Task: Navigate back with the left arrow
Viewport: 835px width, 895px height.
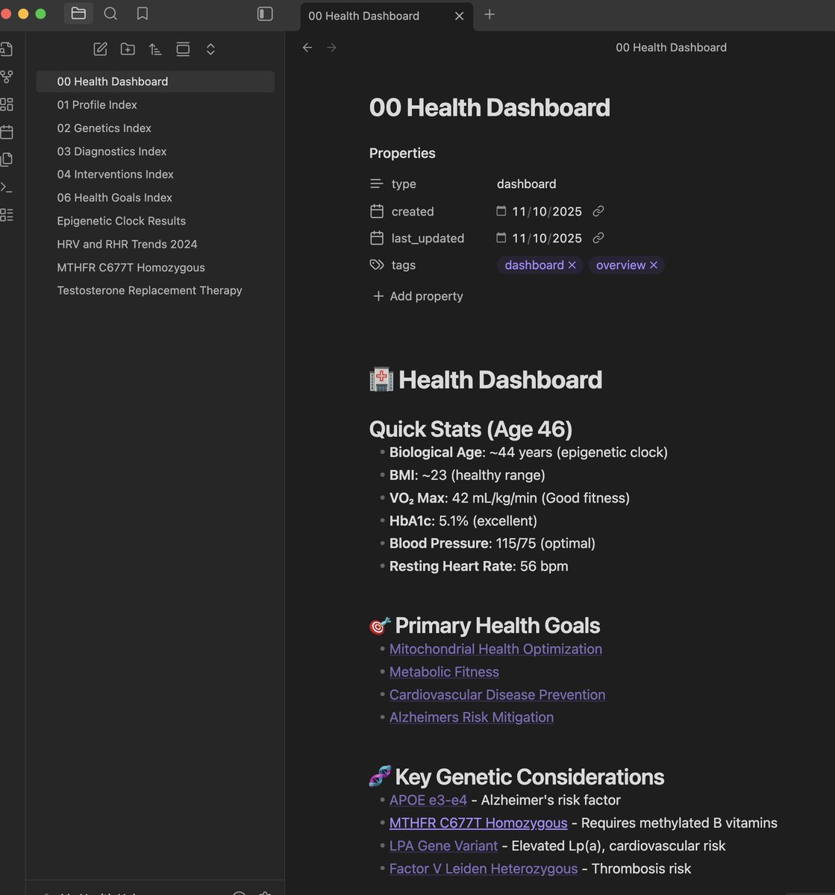Action: tap(307, 47)
